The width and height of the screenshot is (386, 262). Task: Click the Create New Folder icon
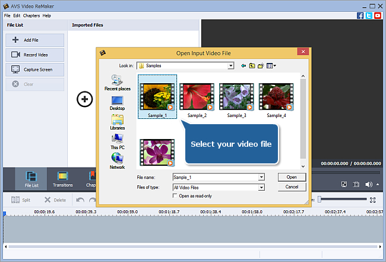261,66
